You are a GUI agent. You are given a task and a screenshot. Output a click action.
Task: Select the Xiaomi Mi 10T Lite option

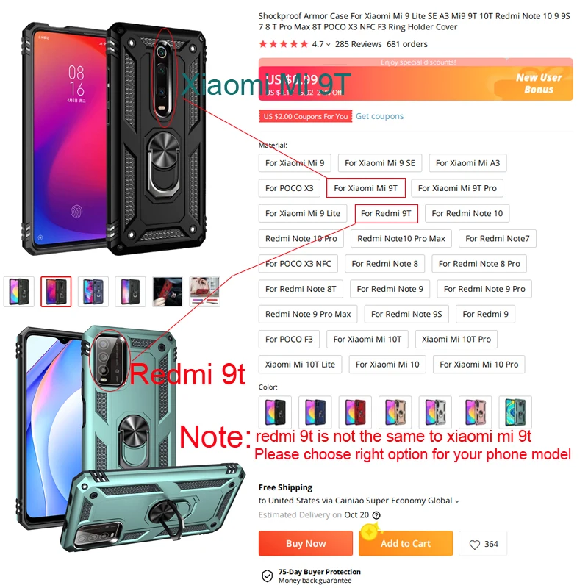[300, 364]
